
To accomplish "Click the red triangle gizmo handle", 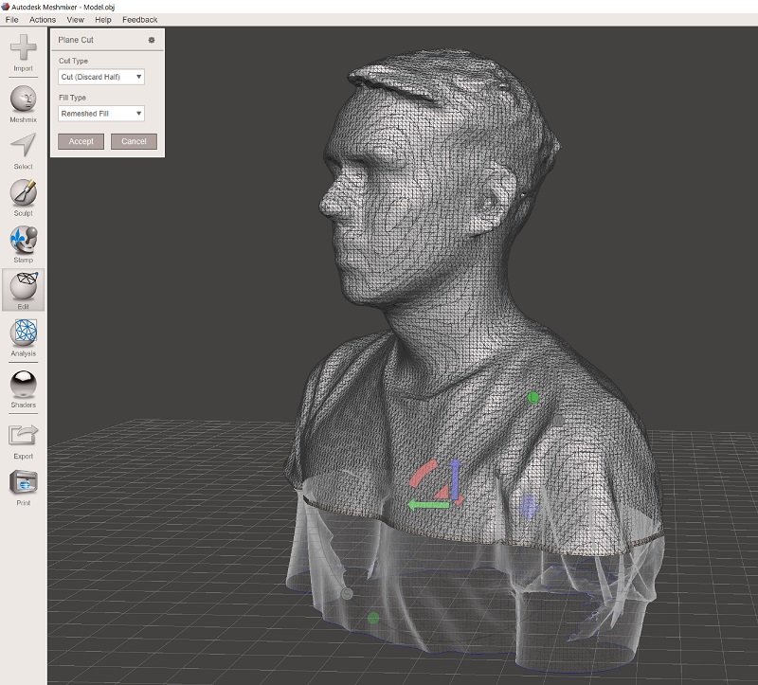I will pos(442,493).
